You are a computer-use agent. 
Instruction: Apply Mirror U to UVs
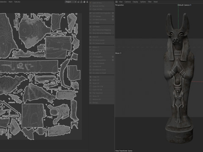pos(101,47)
